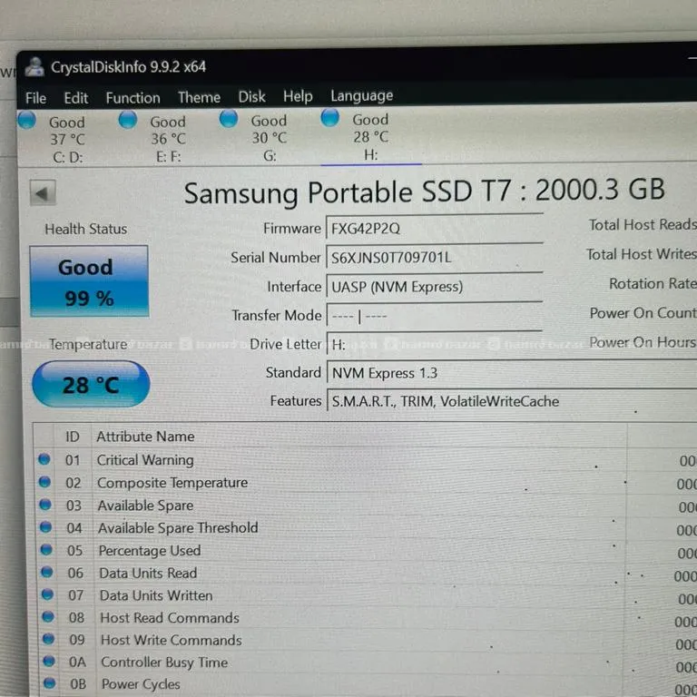This screenshot has width=697, height=697.
Task: Select the Percentage Used attribute row
Action: tap(366, 551)
